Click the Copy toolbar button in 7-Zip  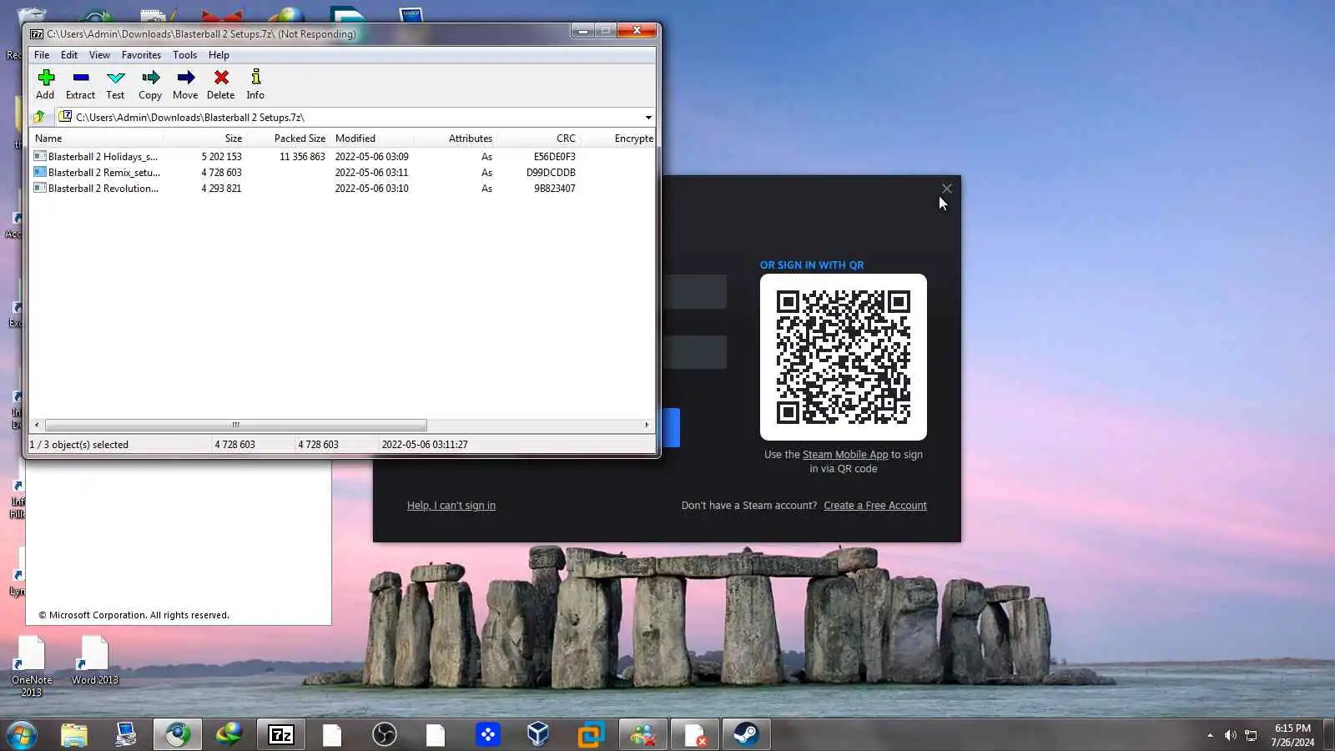(150, 84)
